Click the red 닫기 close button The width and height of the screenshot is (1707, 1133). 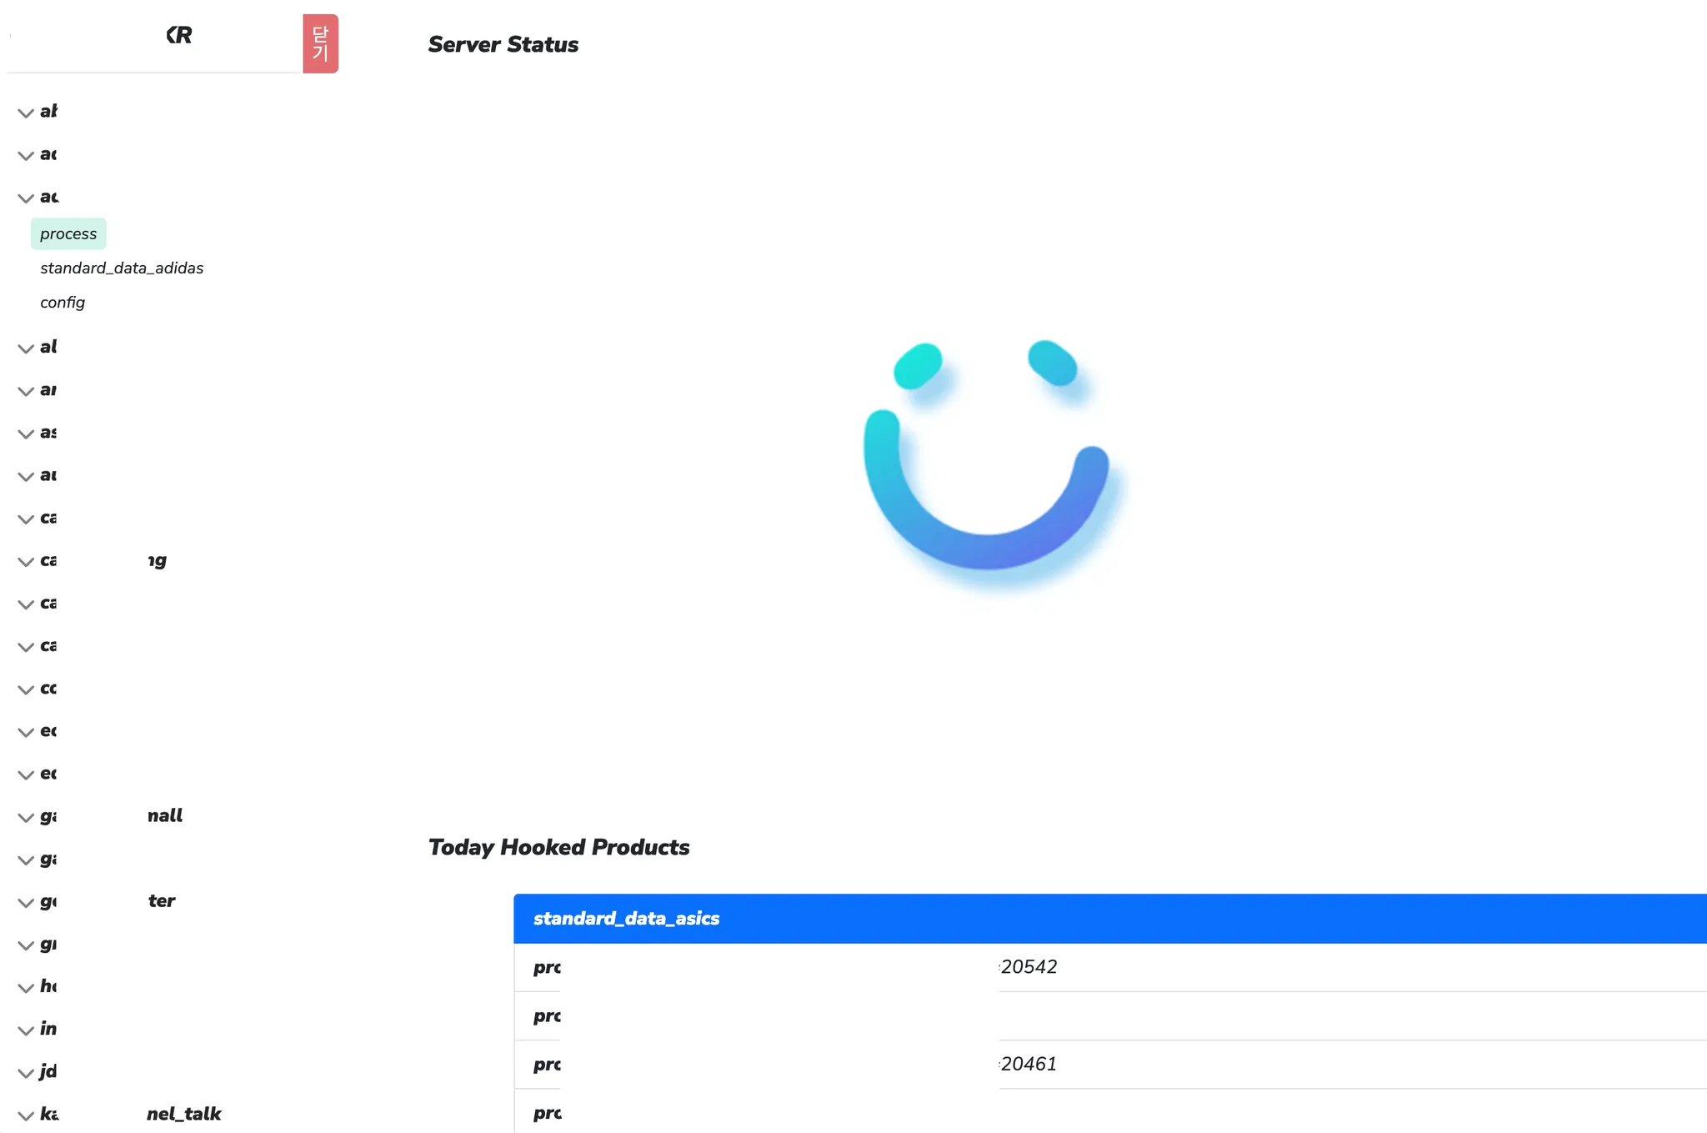[320, 43]
